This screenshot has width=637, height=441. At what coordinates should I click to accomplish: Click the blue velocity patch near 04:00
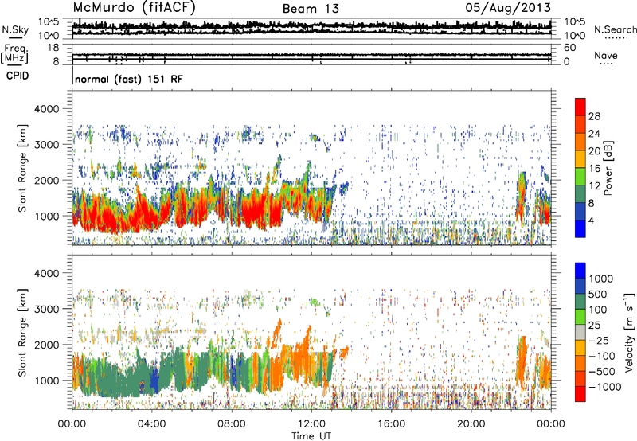point(154,380)
